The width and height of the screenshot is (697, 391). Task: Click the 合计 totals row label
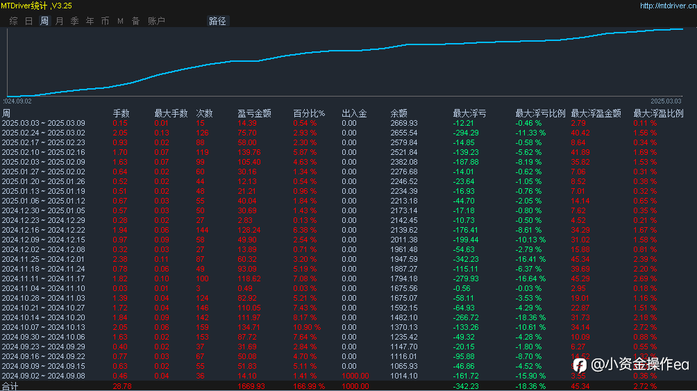coord(10,385)
